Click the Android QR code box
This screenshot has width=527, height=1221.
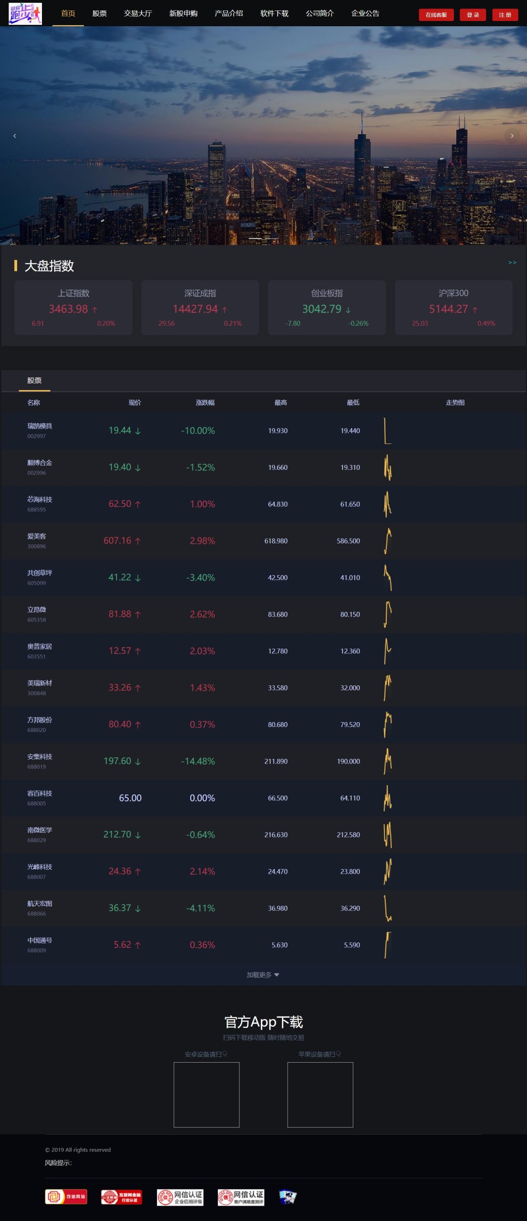[207, 1095]
